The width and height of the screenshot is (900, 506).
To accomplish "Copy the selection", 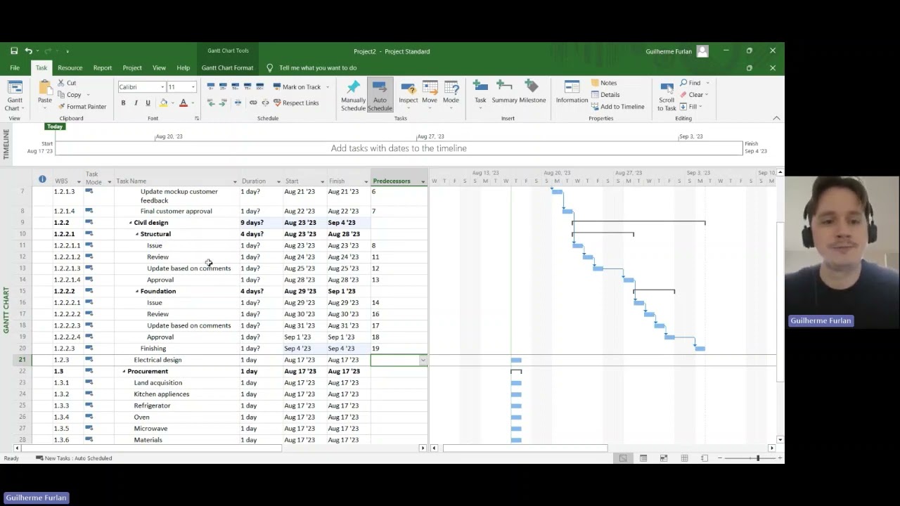I will point(70,95).
